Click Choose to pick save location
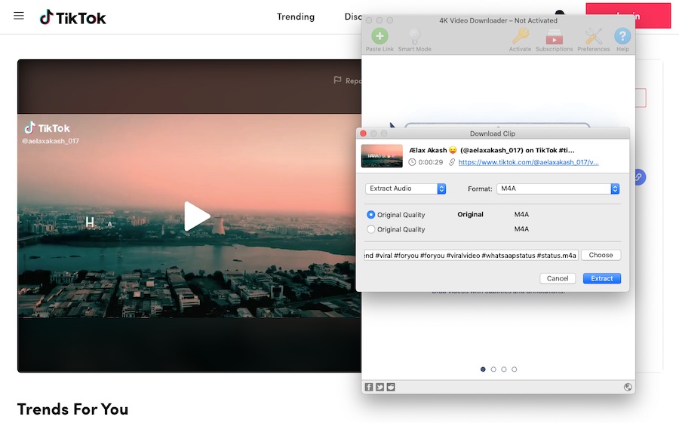The height and width of the screenshot is (423, 679). tap(601, 255)
